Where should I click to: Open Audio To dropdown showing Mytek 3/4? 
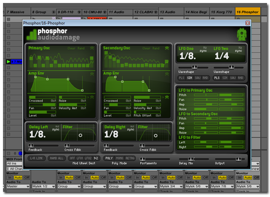click(171, 186)
